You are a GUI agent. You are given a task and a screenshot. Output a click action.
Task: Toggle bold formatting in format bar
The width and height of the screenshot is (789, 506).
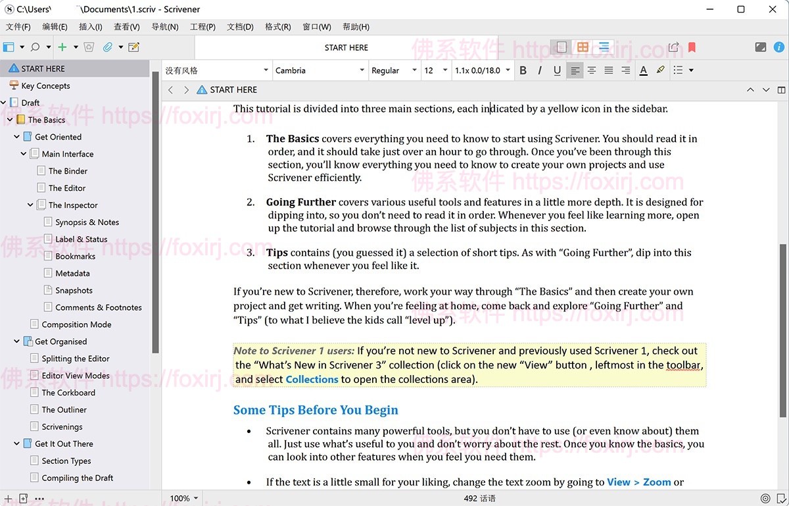point(523,70)
